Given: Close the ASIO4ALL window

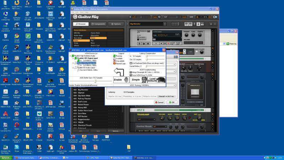Looking at the screenshot, I should pyautogui.click(x=164, y=50).
